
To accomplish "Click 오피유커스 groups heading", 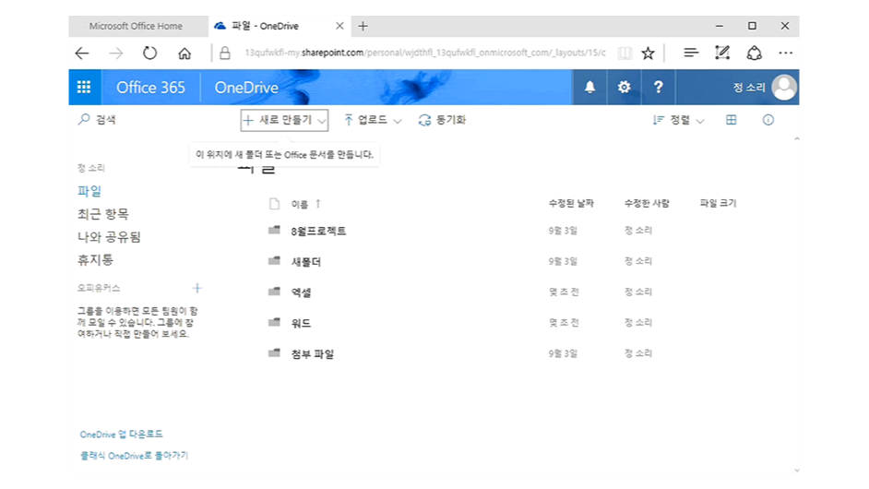I will (x=99, y=288).
